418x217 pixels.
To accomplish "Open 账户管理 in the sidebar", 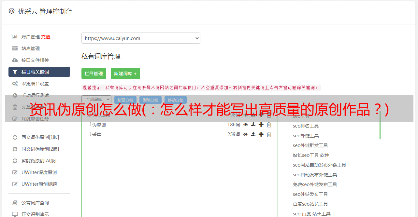I will pos(31,37).
